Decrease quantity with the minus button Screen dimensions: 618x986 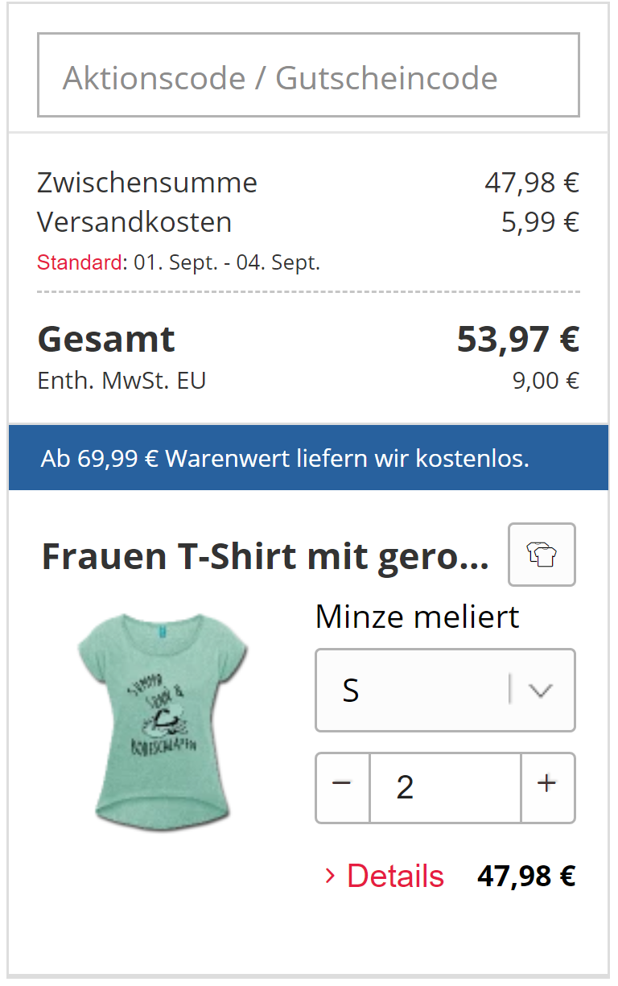[x=343, y=786]
